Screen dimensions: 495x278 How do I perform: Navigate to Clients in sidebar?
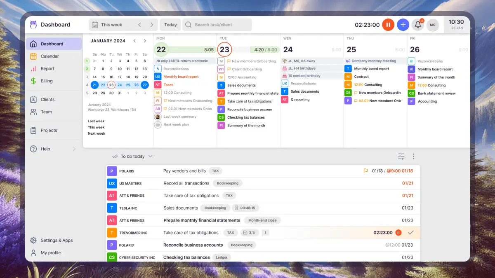[47, 100]
